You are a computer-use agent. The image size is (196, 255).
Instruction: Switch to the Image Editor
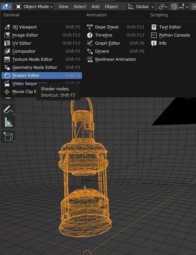25,35
